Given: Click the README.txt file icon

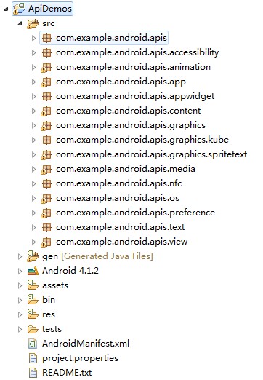Looking at the screenshot, I should tap(33, 373).
